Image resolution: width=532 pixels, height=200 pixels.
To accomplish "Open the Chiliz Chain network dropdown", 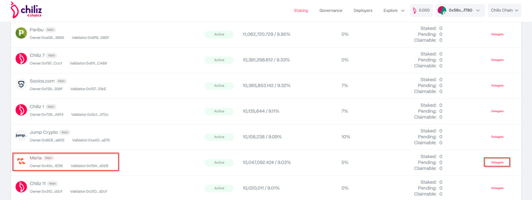I will (504, 10).
